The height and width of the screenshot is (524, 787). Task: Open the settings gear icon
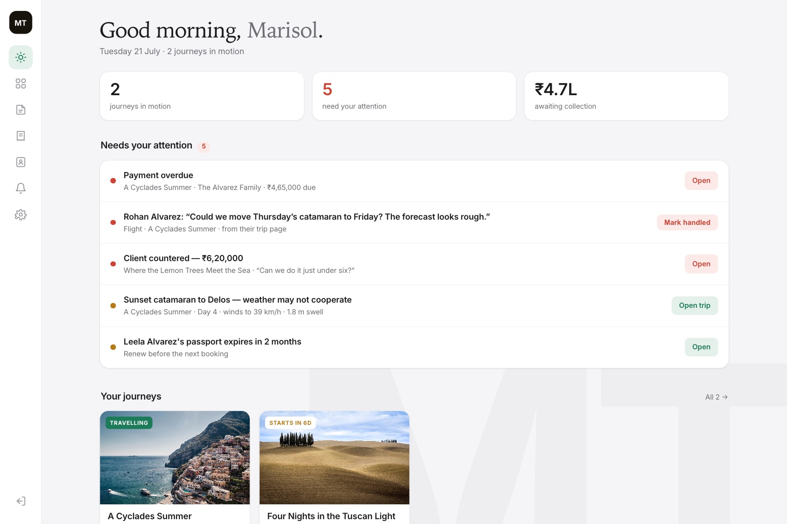pyautogui.click(x=21, y=215)
